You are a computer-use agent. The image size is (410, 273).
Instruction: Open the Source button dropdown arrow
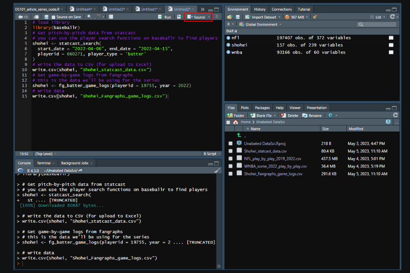[209, 17]
